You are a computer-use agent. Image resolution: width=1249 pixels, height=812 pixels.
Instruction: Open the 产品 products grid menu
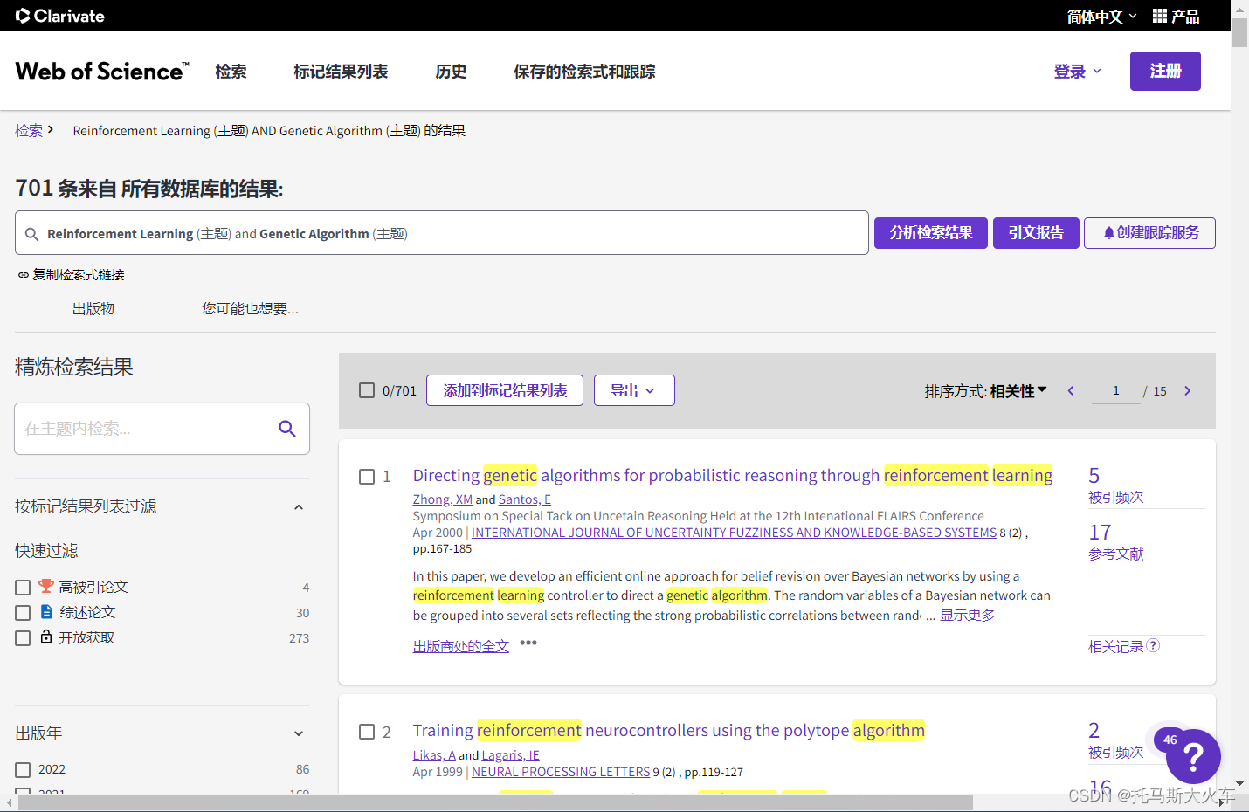pyautogui.click(x=1176, y=16)
